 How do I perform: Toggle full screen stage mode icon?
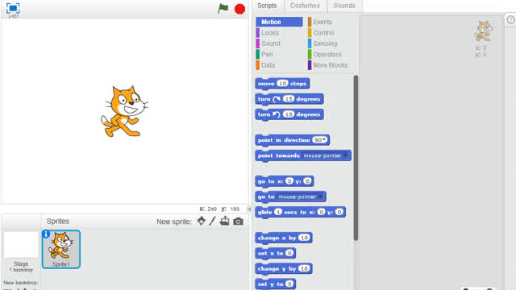pos(13,8)
